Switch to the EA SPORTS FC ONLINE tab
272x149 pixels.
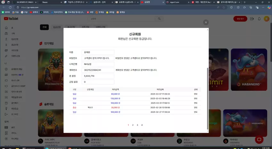click(25, 2)
